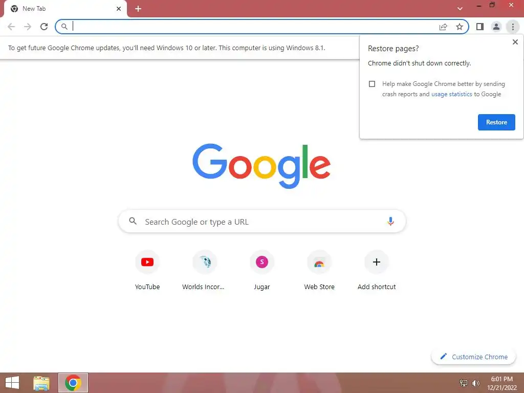Open the Web Store shortcut
The height and width of the screenshot is (393, 524).
tap(319, 270)
